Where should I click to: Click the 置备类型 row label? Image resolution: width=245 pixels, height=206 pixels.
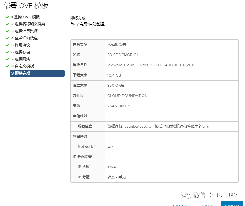pyautogui.click(x=80, y=44)
